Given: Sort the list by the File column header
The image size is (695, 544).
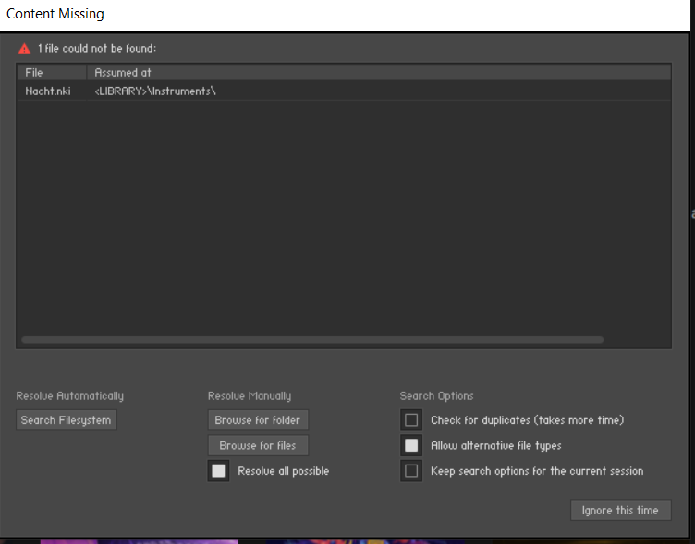Looking at the screenshot, I should pyautogui.click(x=34, y=72).
